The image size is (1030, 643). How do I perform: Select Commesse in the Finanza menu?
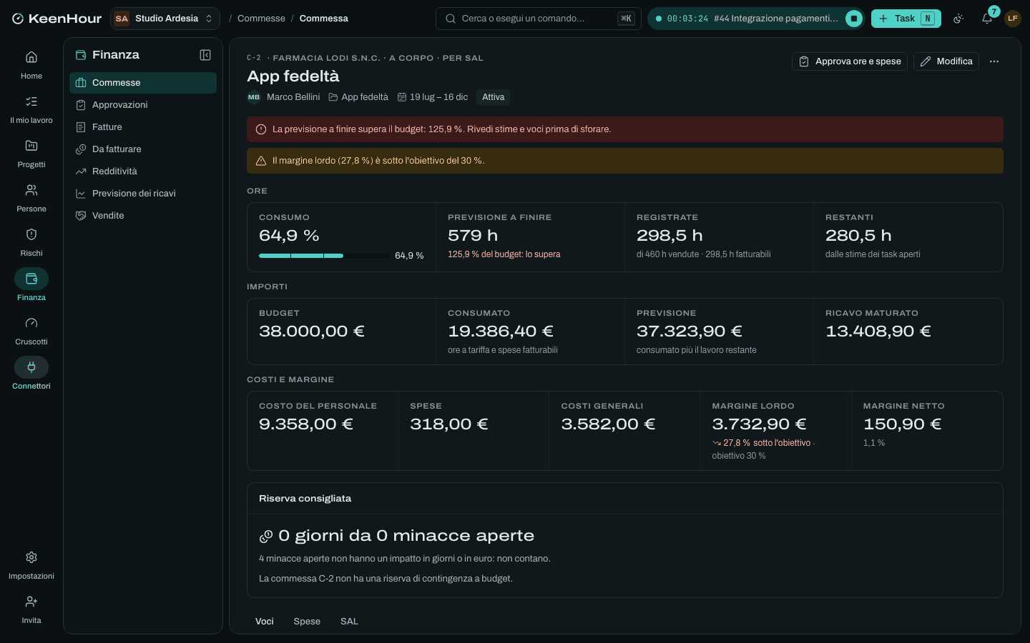point(143,83)
